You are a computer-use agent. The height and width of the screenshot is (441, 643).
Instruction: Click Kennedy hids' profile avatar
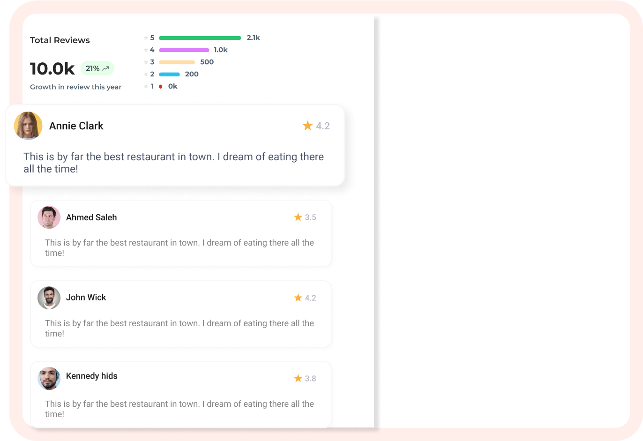point(49,379)
